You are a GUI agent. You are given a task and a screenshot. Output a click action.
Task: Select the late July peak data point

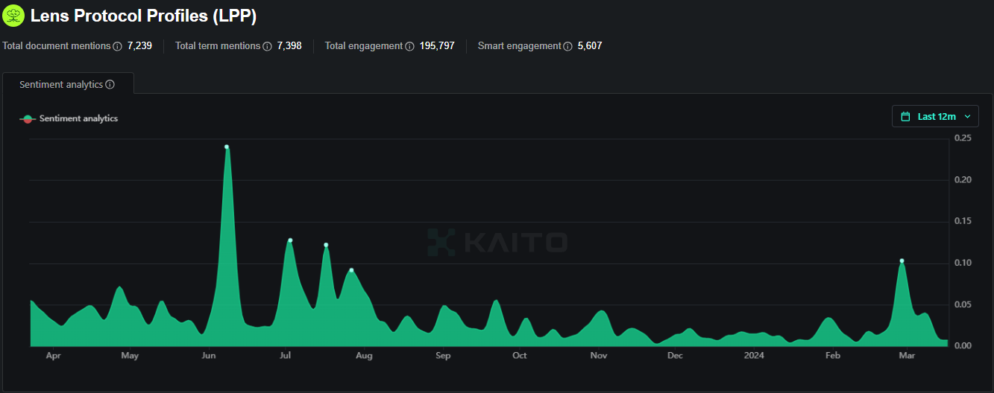(351, 270)
